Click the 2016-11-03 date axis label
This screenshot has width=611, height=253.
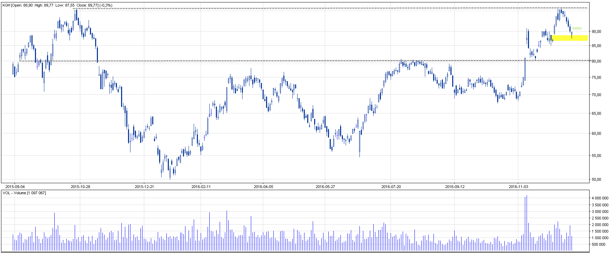pos(518,187)
